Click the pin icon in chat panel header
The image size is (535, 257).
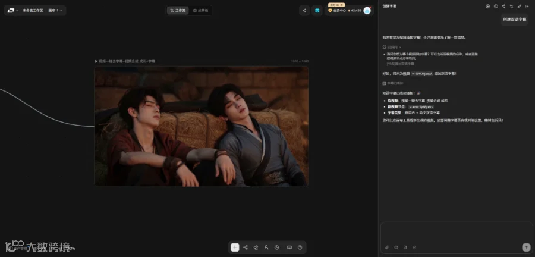coord(520,6)
